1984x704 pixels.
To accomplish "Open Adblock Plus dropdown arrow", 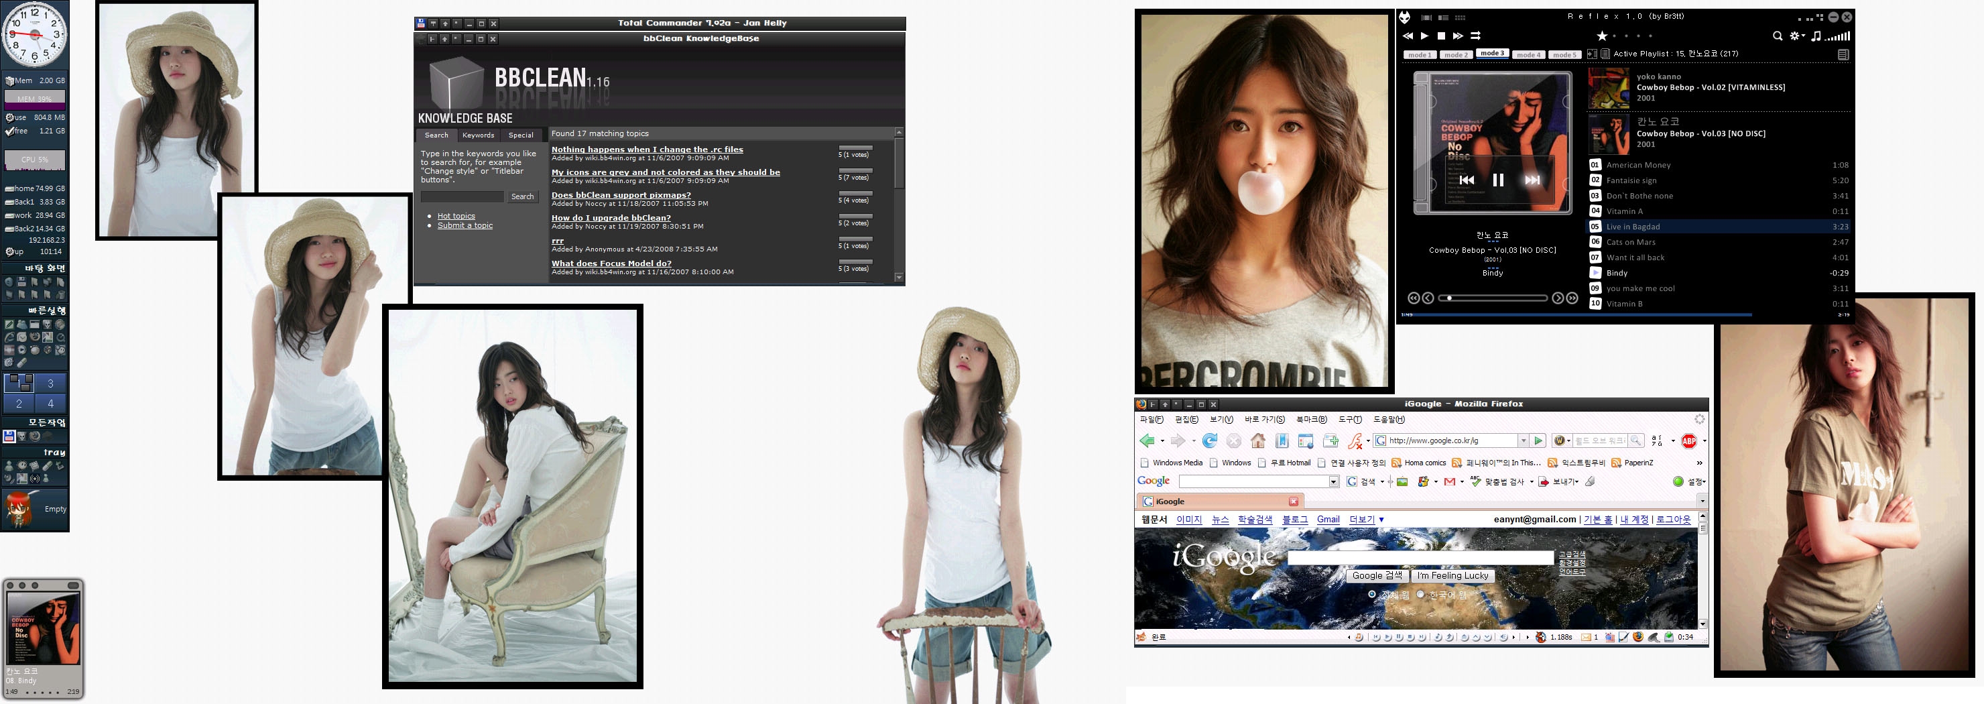I will 1704,441.
